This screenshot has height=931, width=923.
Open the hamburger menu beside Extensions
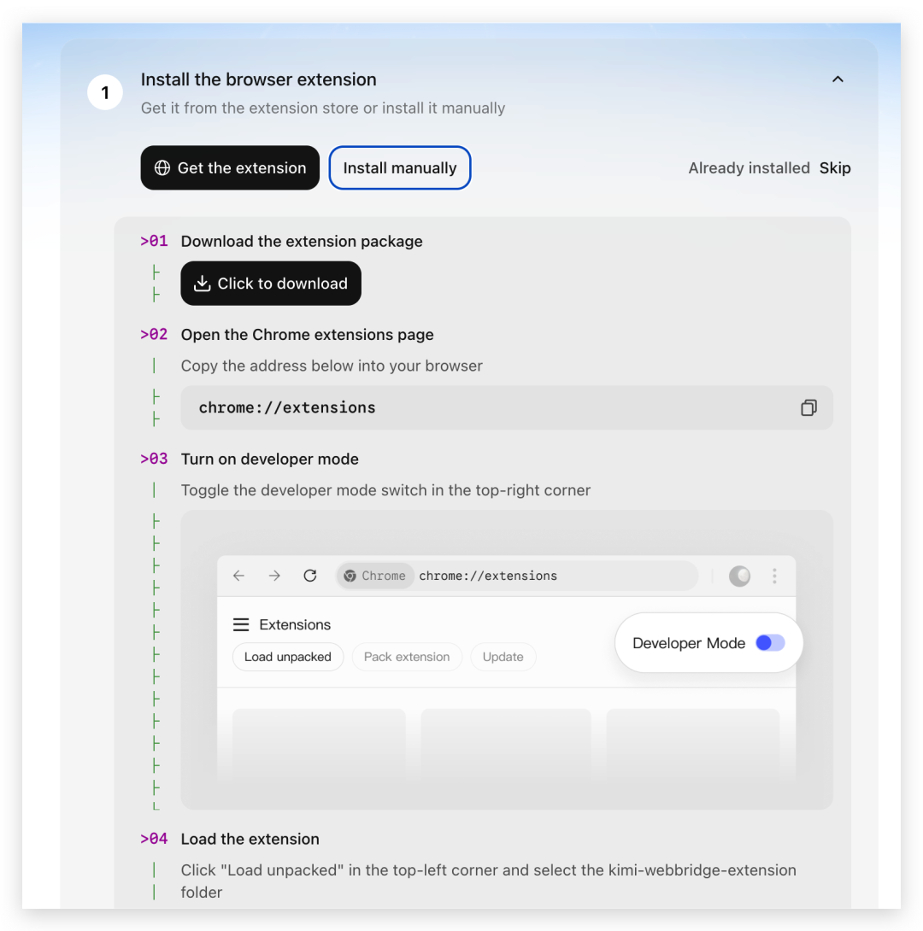(x=240, y=624)
